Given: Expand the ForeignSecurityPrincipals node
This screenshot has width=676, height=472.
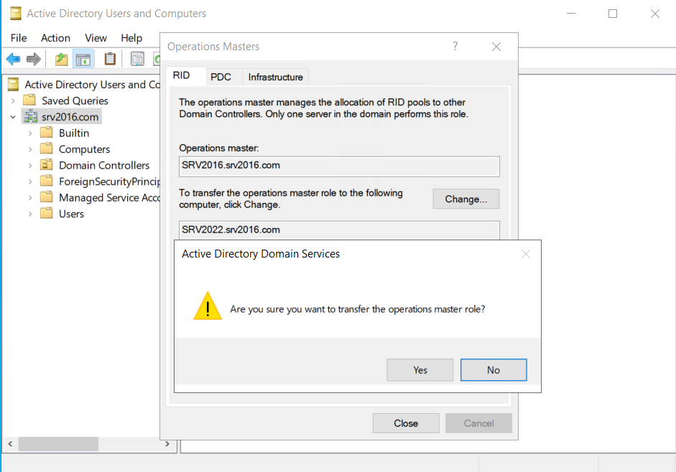Looking at the screenshot, I should click(x=30, y=181).
